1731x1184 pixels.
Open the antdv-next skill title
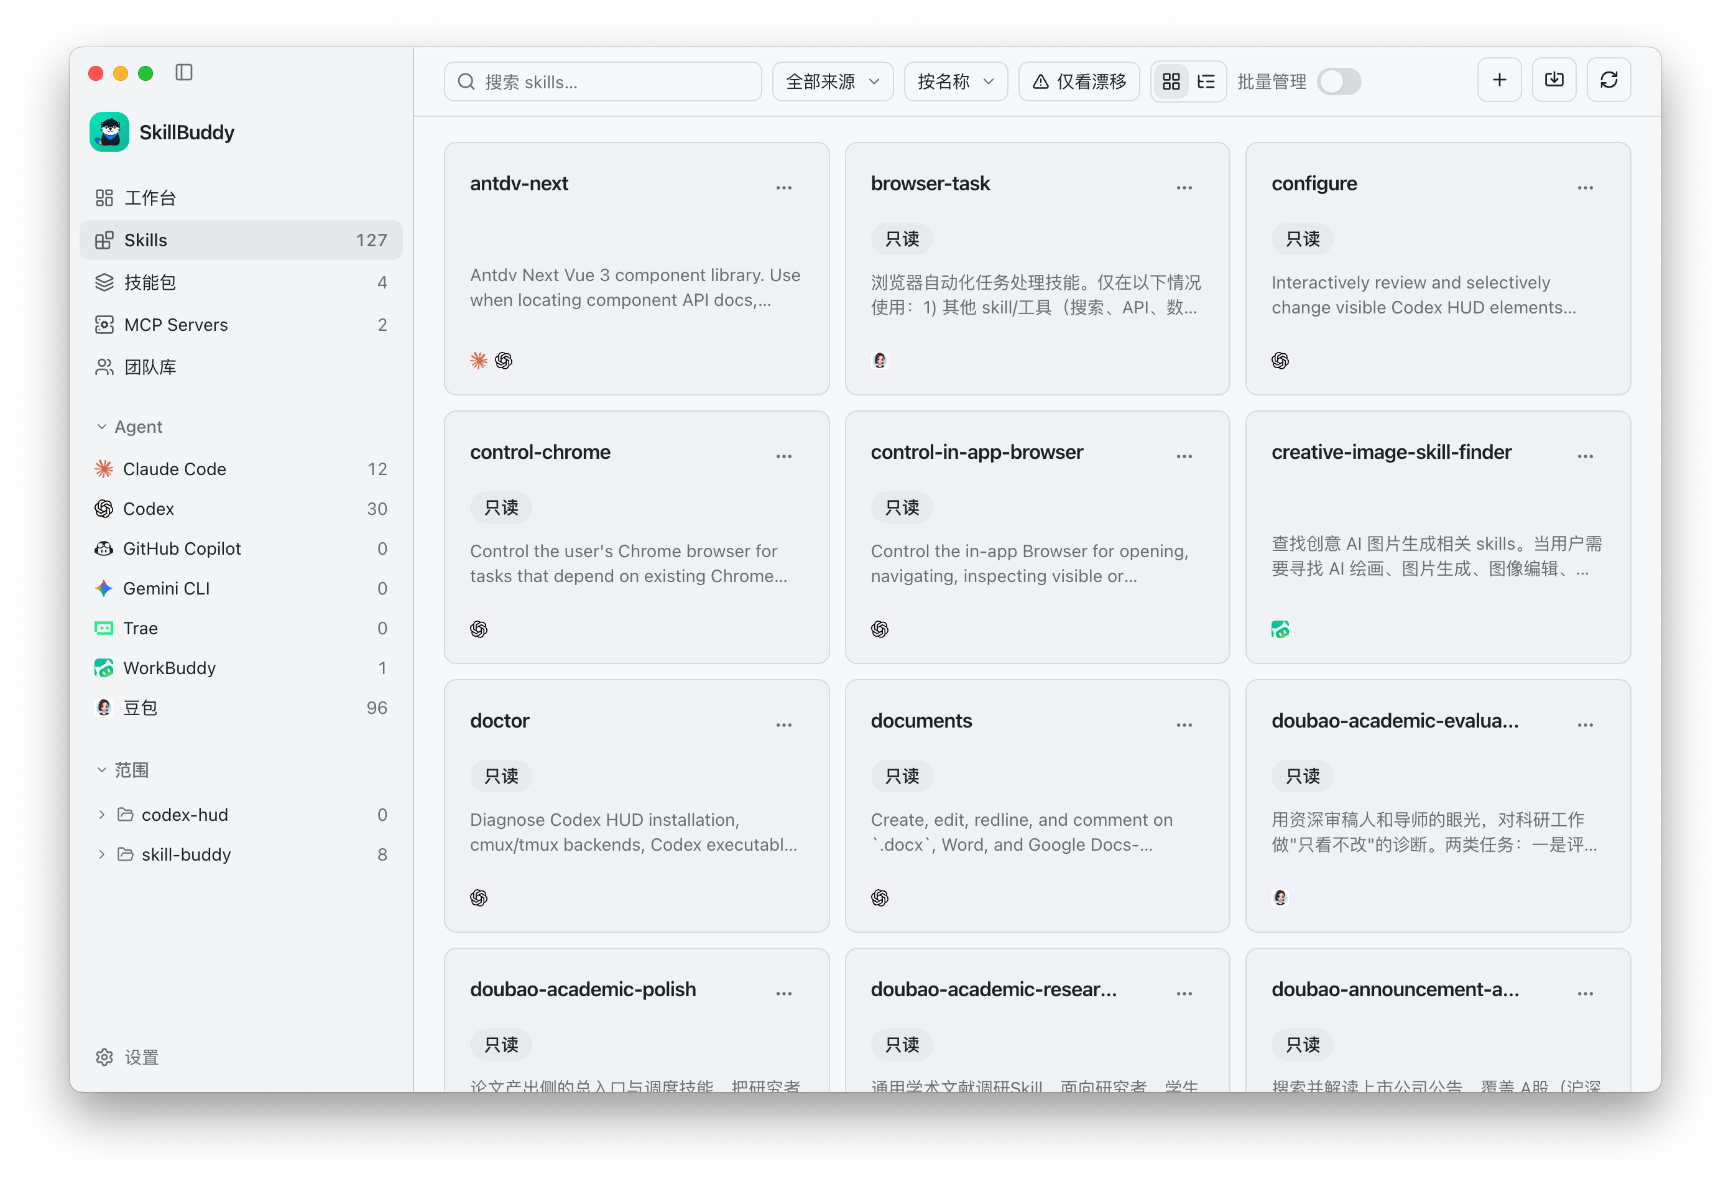[x=519, y=183]
